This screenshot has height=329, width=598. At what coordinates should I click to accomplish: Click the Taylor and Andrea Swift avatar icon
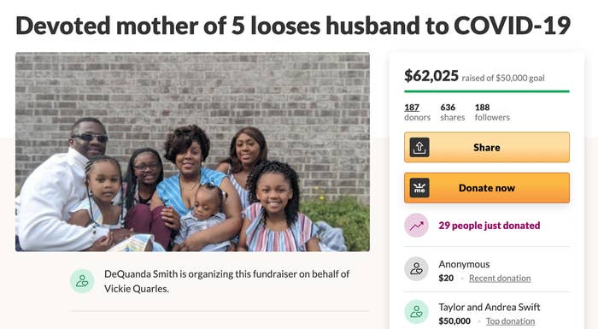(417, 312)
